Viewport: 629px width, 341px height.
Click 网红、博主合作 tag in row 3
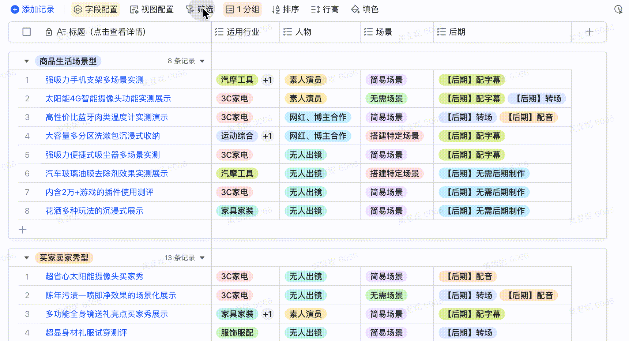(317, 117)
